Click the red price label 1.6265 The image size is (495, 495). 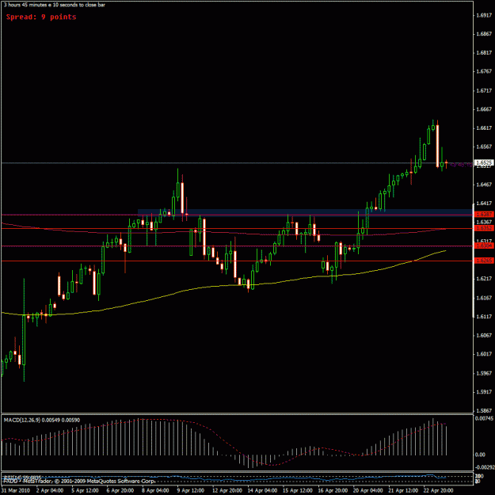coord(484,261)
